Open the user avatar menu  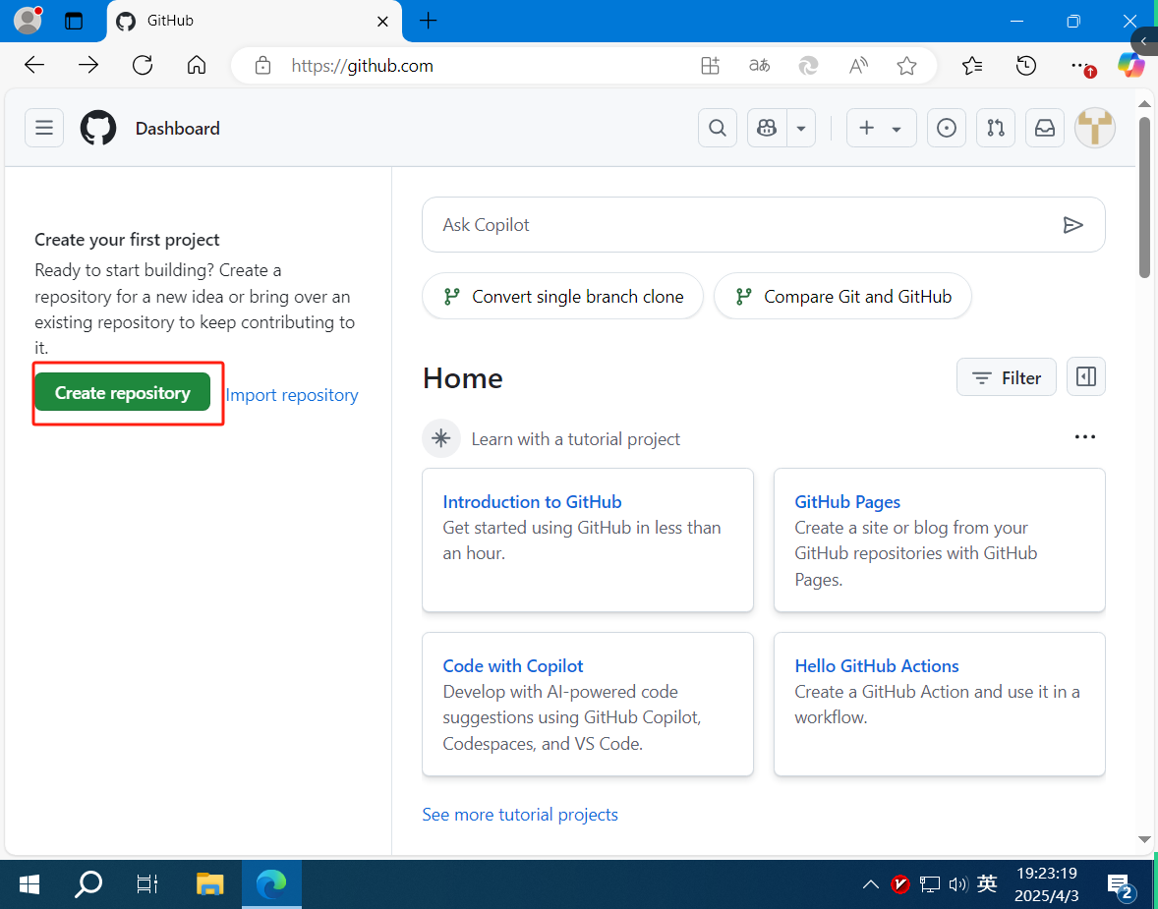(1094, 128)
